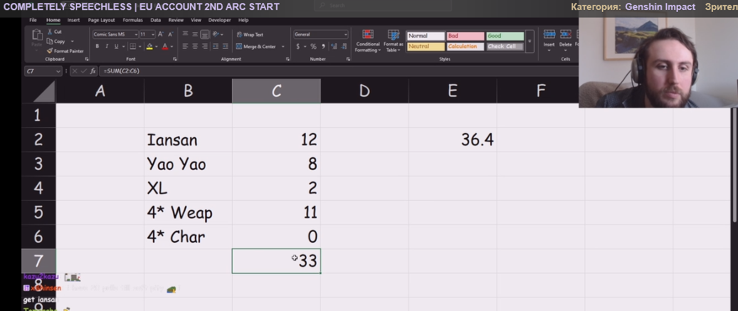Set middle vertical alignment
The height and width of the screenshot is (311, 738).
(195, 34)
